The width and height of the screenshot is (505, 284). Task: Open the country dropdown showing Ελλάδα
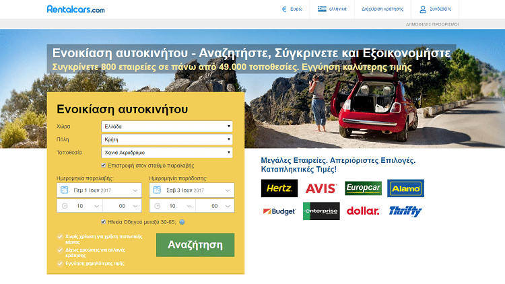(x=167, y=127)
